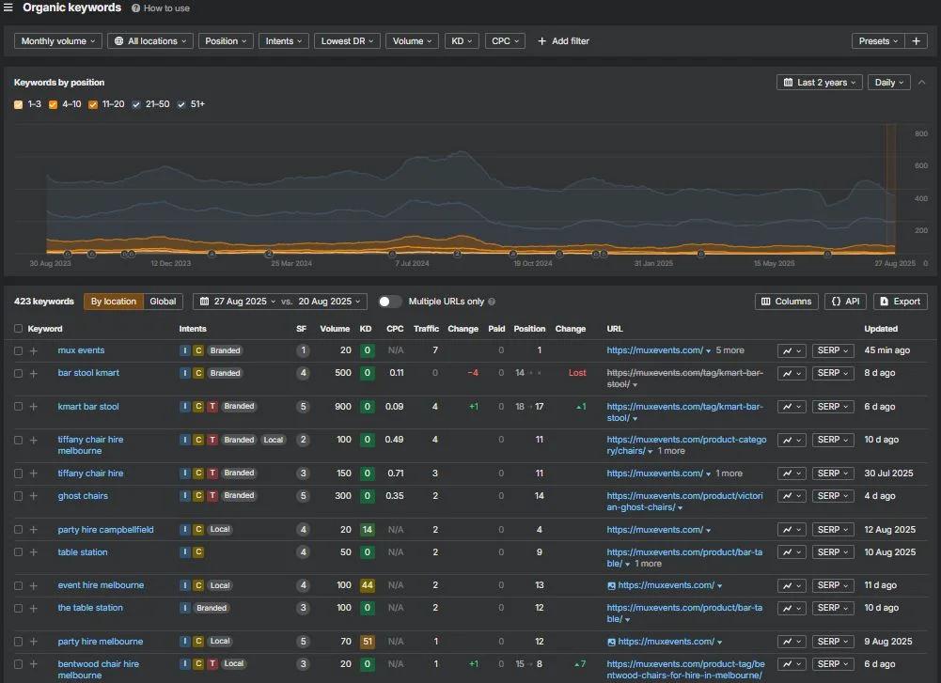This screenshot has height=683, width=941.
Task: Switch to the Global tab
Action: pos(163,301)
